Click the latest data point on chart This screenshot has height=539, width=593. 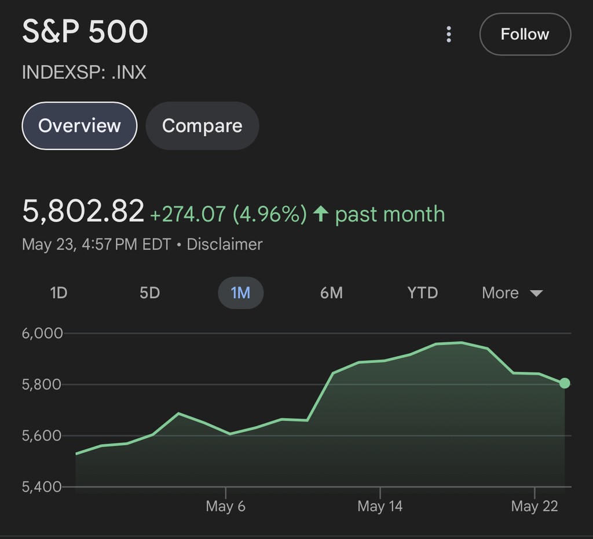coord(565,383)
